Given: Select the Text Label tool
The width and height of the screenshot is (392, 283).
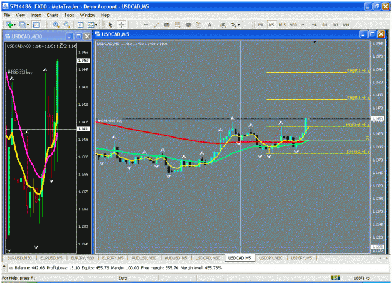Looking at the screenshot, I should click(x=199, y=24).
